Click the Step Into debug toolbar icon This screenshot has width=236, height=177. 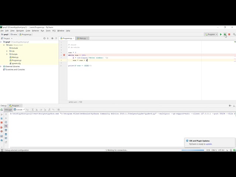(x=37, y=110)
